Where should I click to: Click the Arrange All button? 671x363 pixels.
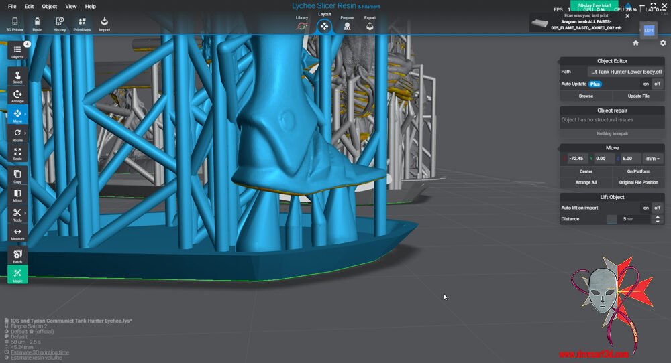(586, 182)
